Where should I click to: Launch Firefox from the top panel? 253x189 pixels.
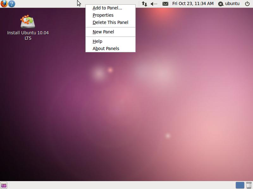tap(4, 3)
